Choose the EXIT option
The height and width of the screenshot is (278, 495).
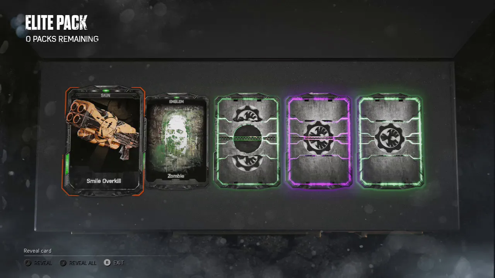coord(119,263)
